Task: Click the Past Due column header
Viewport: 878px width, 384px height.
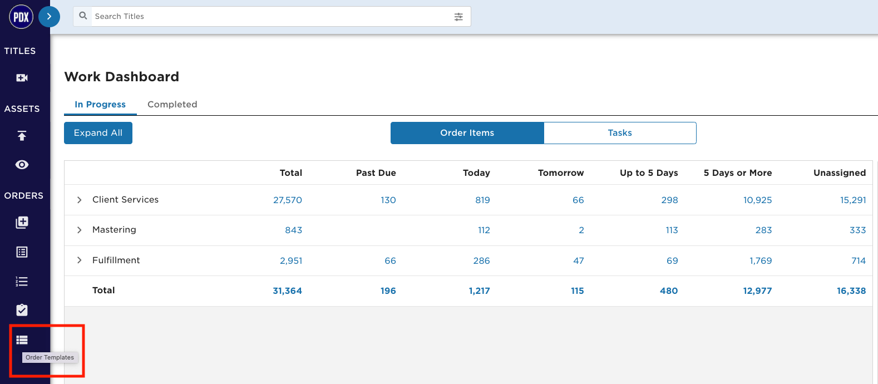Action: [376, 173]
